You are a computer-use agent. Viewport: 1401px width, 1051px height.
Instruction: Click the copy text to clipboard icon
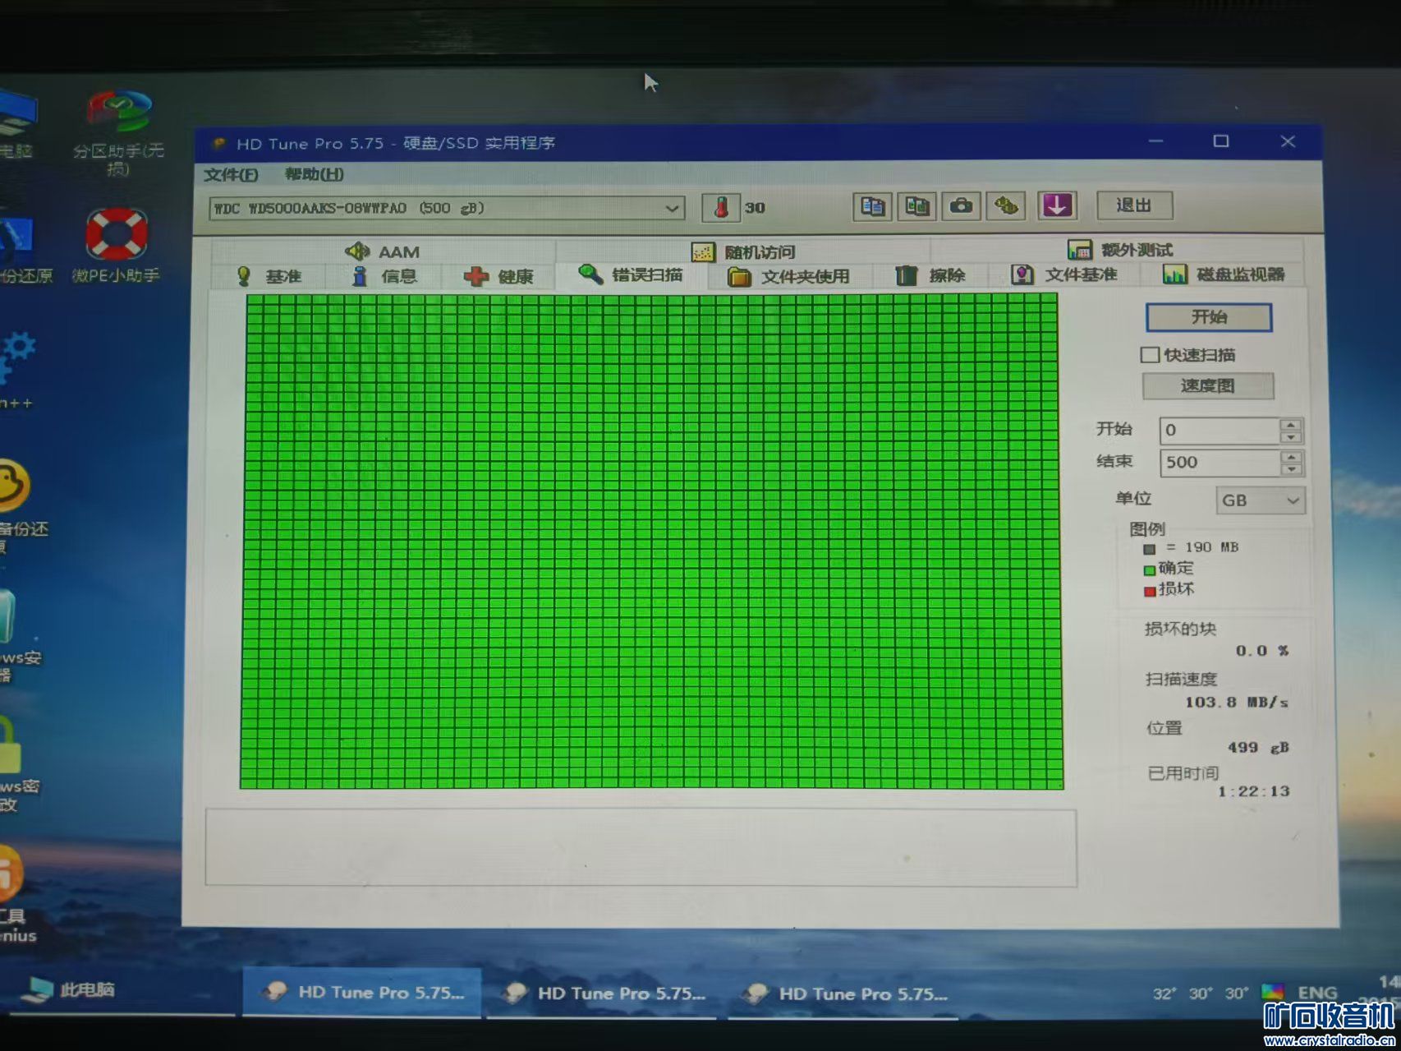point(872,206)
